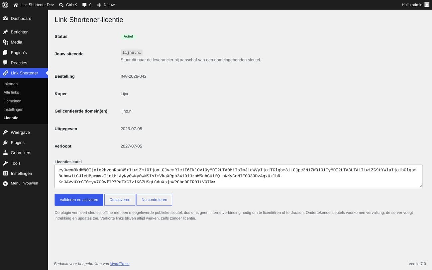Click the Actief status badge
This screenshot has width=432, height=270.
128,37
